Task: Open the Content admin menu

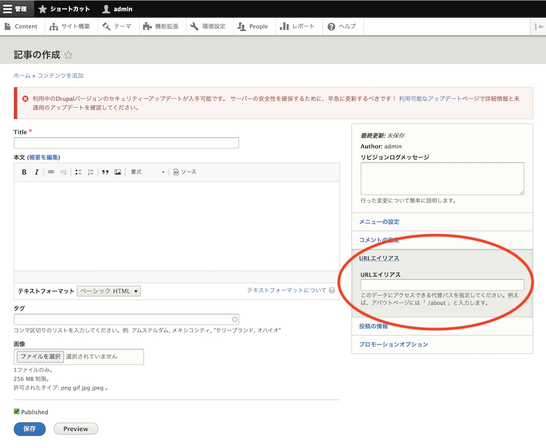Action: point(22,26)
